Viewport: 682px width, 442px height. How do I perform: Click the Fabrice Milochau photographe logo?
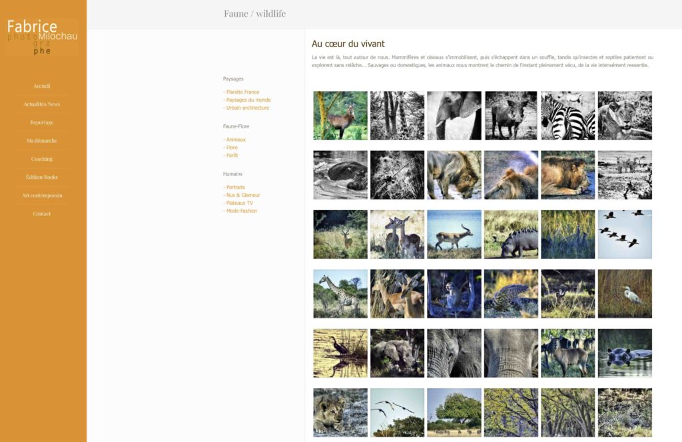42,37
